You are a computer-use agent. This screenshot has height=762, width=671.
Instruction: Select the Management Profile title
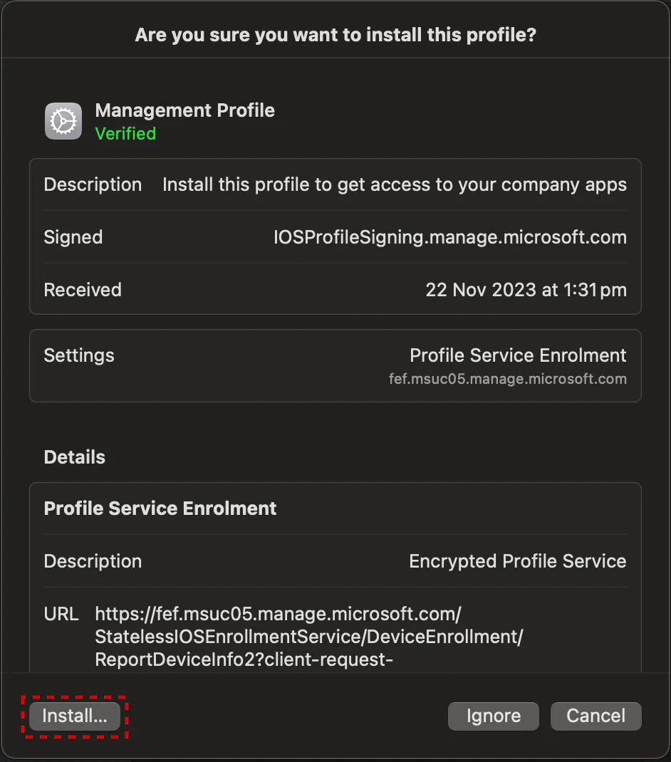tap(184, 110)
